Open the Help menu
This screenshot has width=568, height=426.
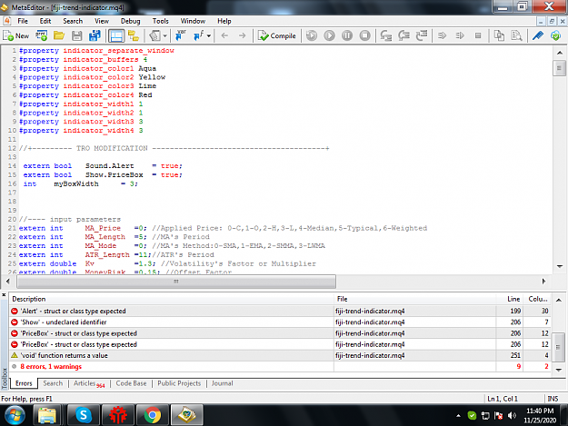[224, 21]
